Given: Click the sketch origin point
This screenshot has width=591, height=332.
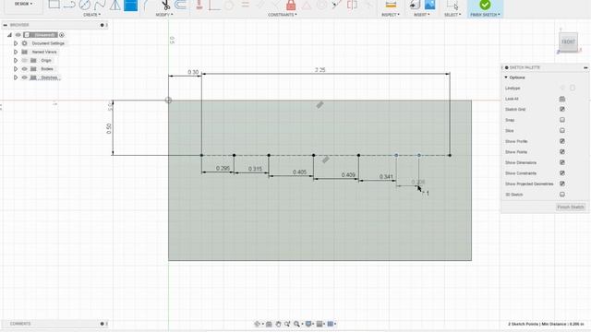Looking at the screenshot, I should click(x=168, y=101).
